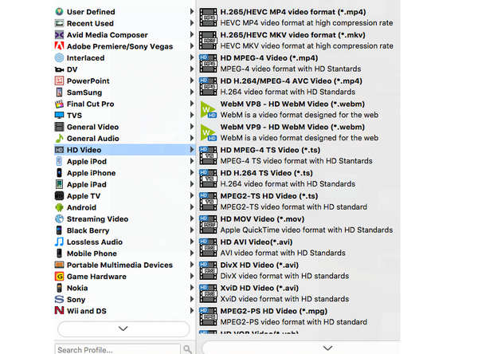Open the Lossless Audio category
The height and width of the screenshot is (354, 478).
click(125, 242)
